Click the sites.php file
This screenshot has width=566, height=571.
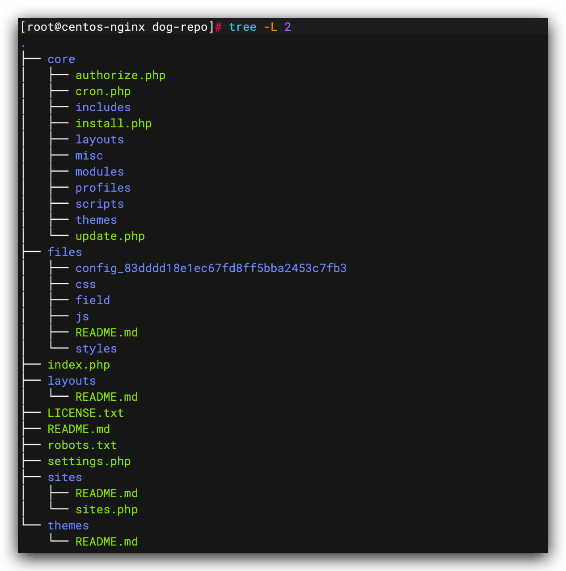pos(106,510)
